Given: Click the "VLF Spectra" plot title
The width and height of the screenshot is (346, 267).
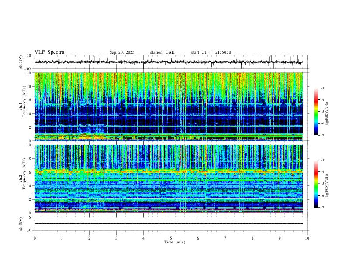Looking at the screenshot, I should (49, 52).
